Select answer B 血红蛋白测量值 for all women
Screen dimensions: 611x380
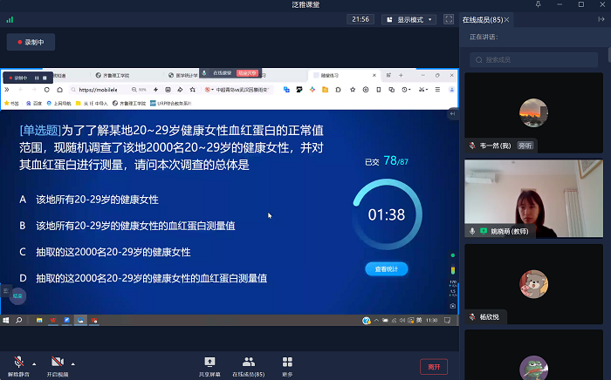(x=127, y=226)
